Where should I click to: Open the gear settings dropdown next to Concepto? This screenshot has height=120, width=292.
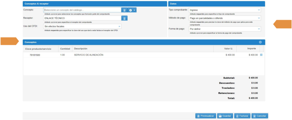(132, 10)
